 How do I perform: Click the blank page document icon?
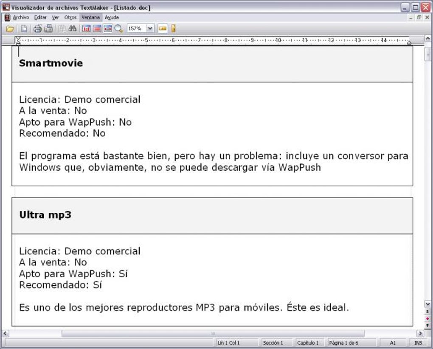24,28
